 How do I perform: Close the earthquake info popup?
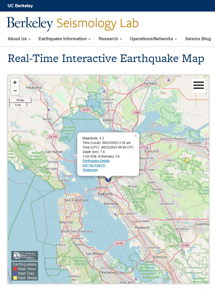coord(136,136)
